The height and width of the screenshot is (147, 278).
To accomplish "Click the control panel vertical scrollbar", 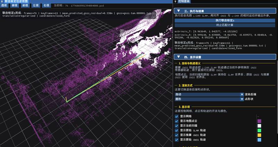I will pos(277,97).
